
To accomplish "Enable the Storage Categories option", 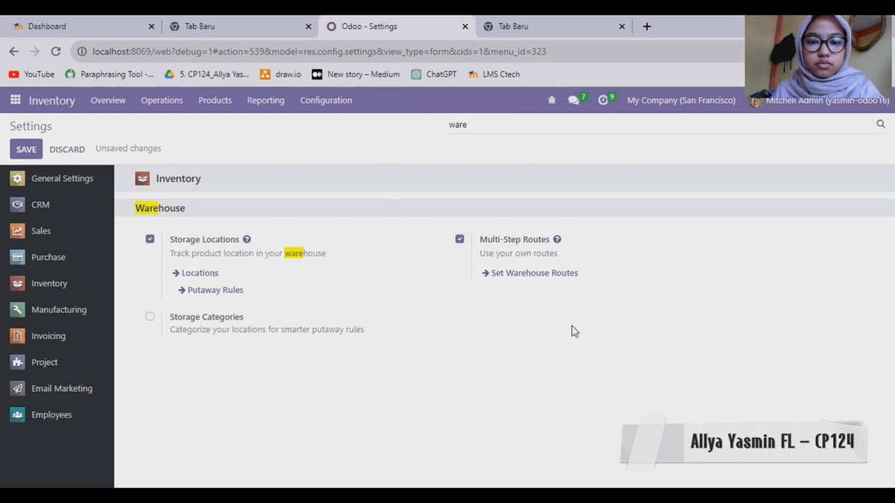I will coord(150,316).
